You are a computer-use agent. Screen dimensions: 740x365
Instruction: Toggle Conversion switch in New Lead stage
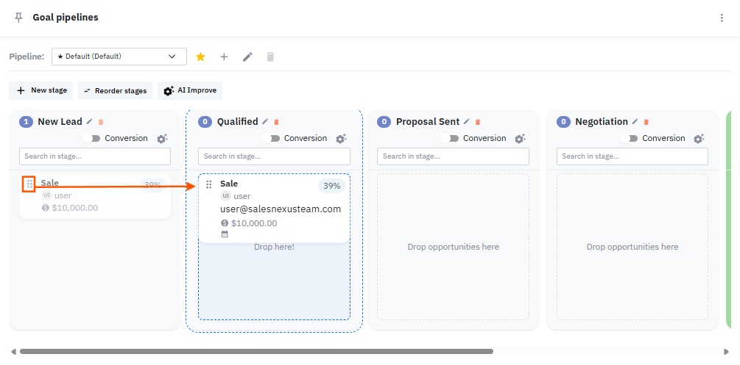pos(92,138)
